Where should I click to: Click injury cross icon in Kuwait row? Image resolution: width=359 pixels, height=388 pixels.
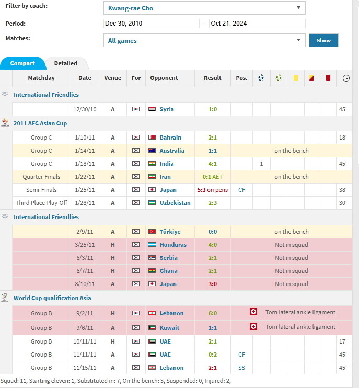coord(253,327)
